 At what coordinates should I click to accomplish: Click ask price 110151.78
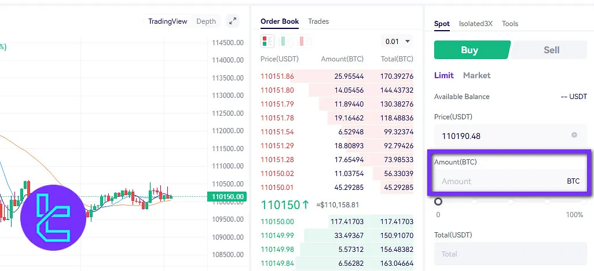point(277,118)
